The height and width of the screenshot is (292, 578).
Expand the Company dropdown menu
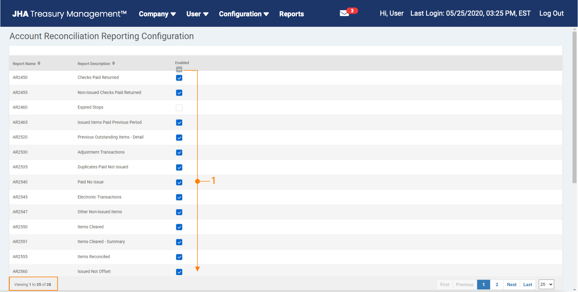pyautogui.click(x=157, y=14)
